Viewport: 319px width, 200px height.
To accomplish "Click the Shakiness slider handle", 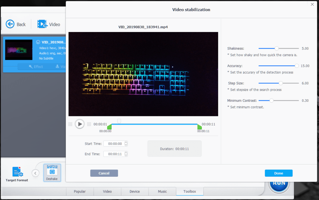I will (277, 48).
